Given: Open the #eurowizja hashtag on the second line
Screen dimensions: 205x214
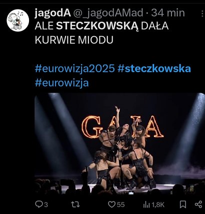Looking at the screenshot, I should (62, 83).
